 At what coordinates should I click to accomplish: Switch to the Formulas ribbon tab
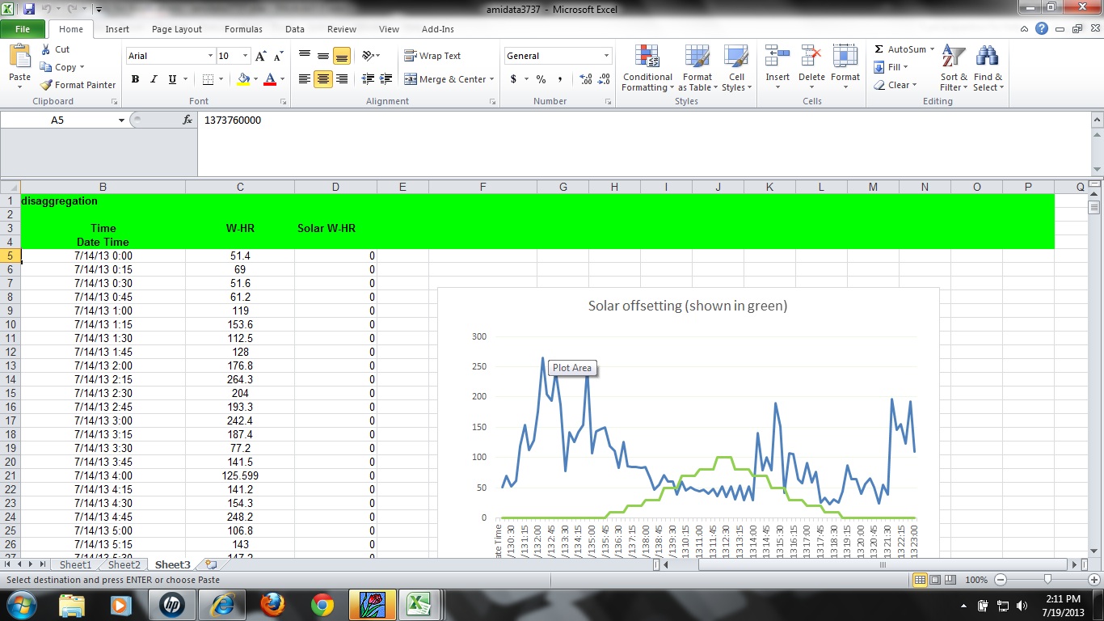point(243,29)
